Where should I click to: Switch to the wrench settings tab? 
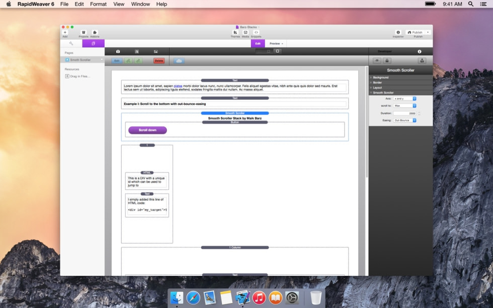[71, 43]
